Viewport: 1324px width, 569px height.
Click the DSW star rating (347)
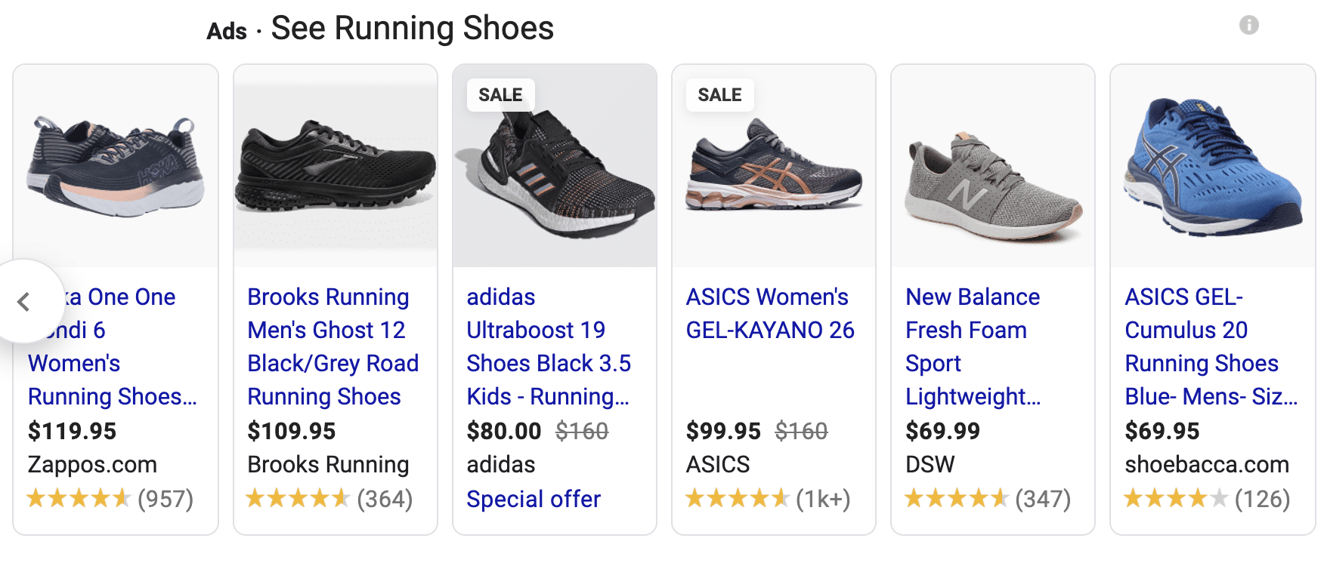coord(987,499)
